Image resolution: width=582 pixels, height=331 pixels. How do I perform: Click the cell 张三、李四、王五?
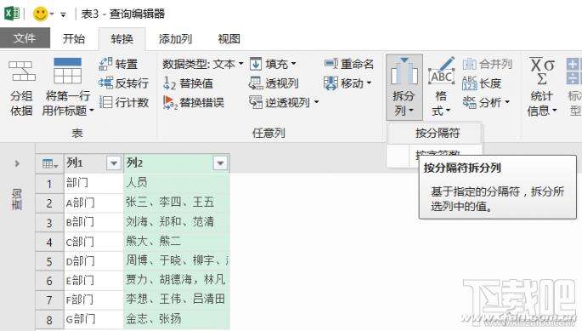click(x=177, y=203)
